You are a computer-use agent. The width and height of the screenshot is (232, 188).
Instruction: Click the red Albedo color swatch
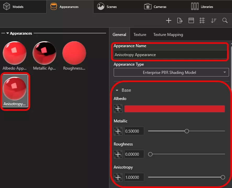(x=174, y=109)
